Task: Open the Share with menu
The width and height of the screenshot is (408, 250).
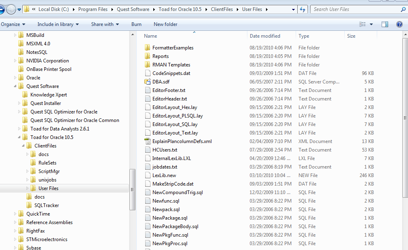Action: (105, 24)
